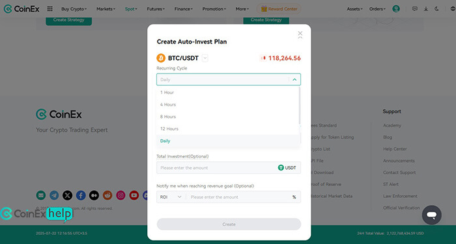Click the download icon in header
This screenshot has height=244, width=456.
[426, 9]
